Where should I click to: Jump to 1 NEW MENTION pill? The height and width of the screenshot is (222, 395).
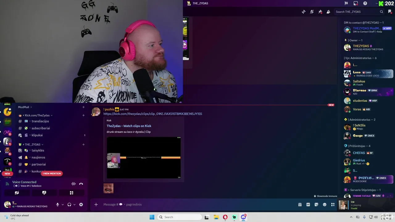(52, 174)
